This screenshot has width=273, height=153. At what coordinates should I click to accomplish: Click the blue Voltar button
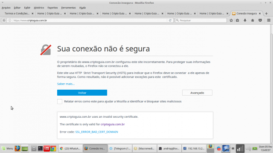point(82,93)
